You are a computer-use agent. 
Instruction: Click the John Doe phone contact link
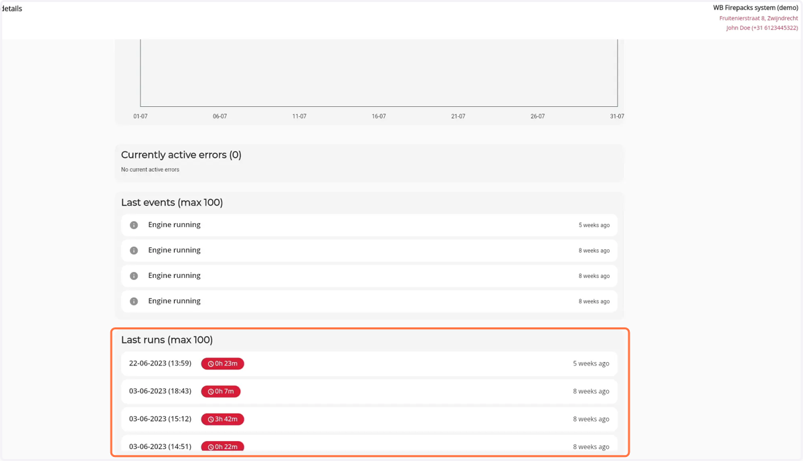point(762,28)
